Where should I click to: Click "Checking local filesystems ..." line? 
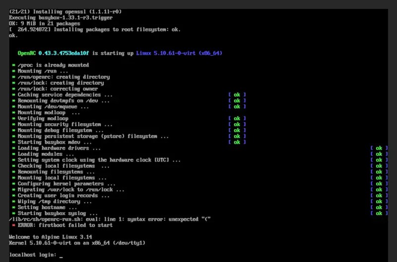tap(64, 166)
